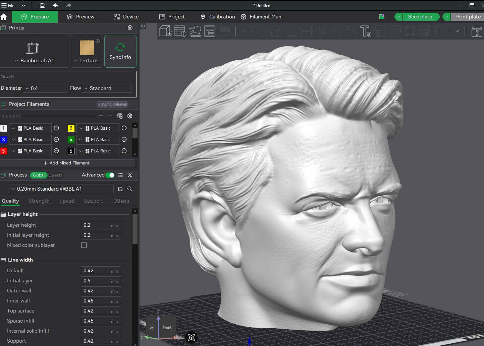Select the Text shape tool
The image size is (484, 346).
[x=366, y=31]
